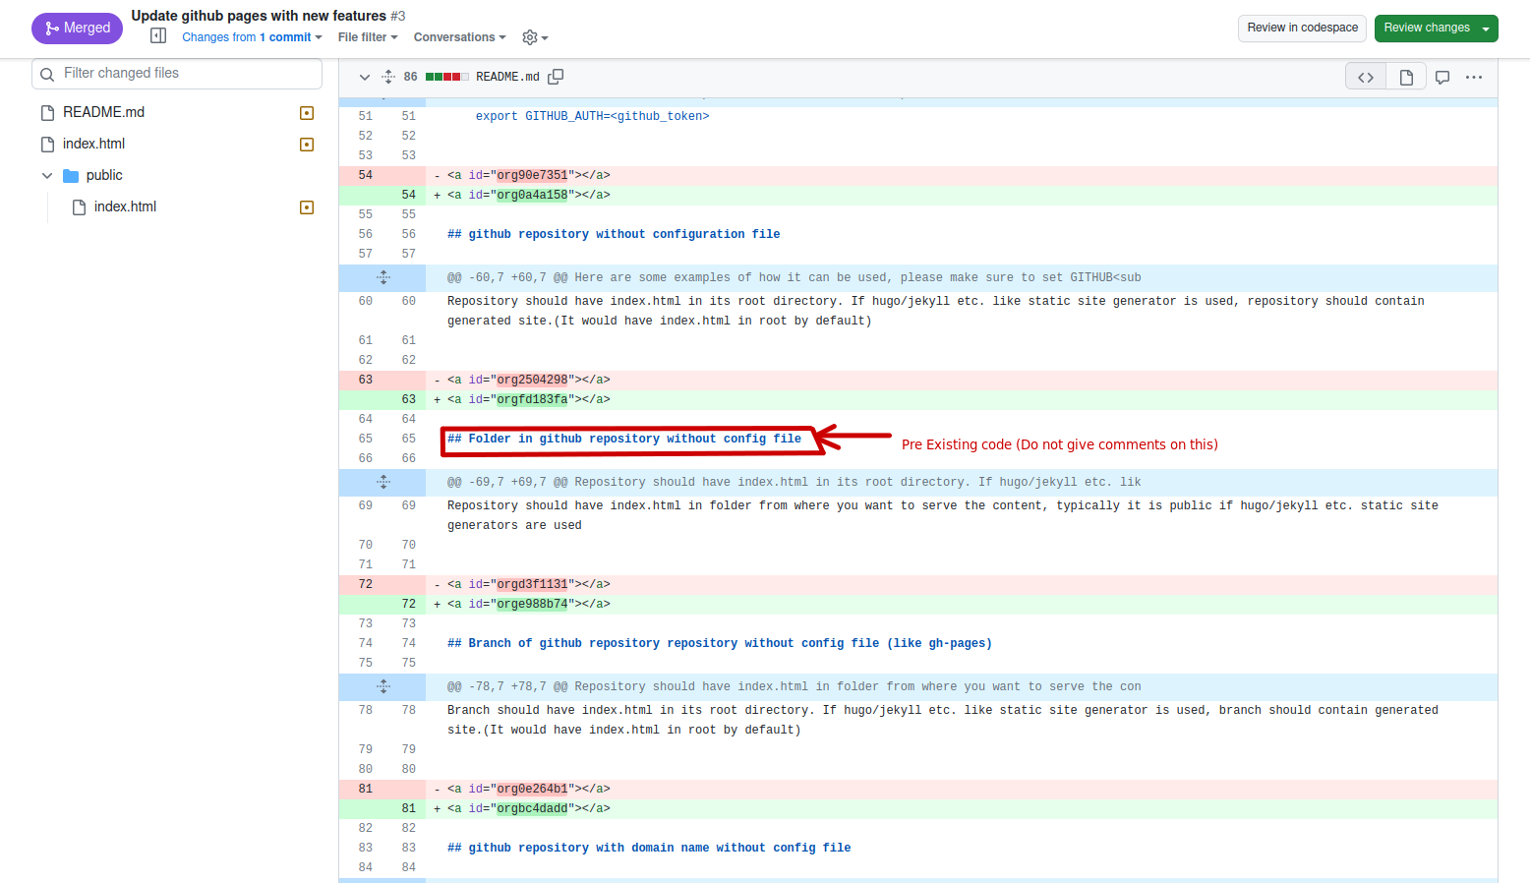Open the diff settings gear menu
The height and width of the screenshot is (883, 1530).
(533, 36)
